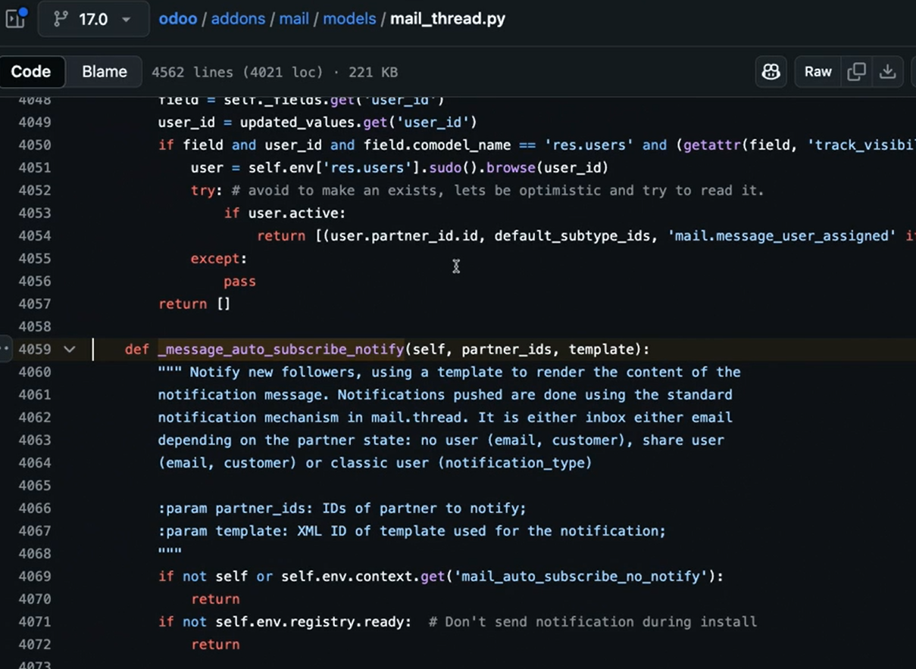Go to the odoo repository root link
The image size is (916, 669).
point(177,18)
